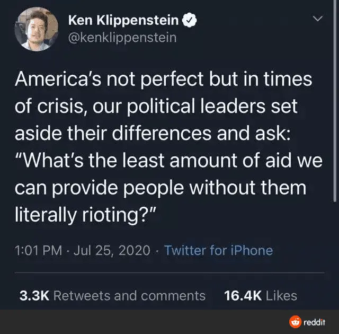Click the 16.4K likes count
Viewport: 339px width, 334px height.
coord(243,295)
